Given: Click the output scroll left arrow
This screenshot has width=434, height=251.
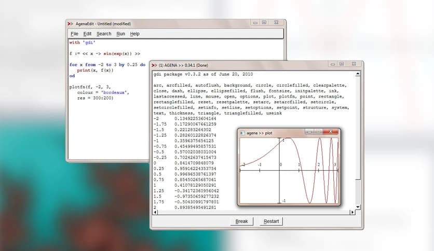Looking at the screenshot, I should point(155,212).
